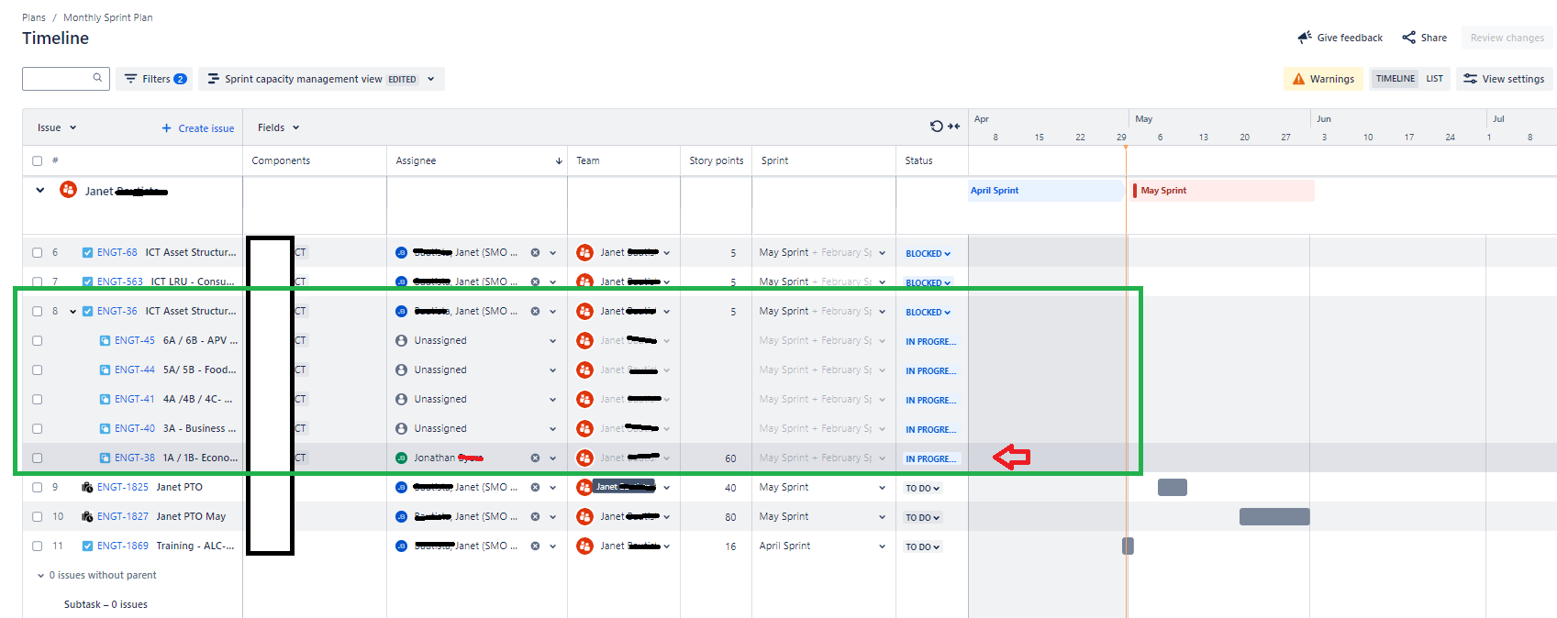This screenshot has width=1557, height=618.
Task: Expand 0 issues without parent section
Action: pos(40,576)
